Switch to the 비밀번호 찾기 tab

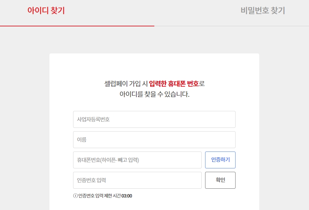point(263,10)
